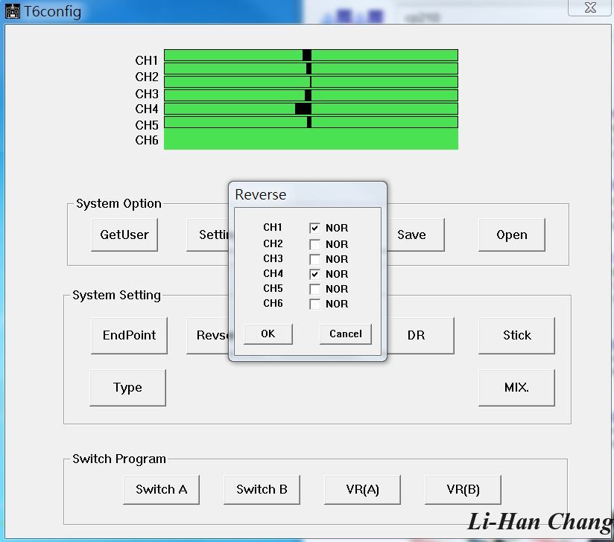Enable the CH2 NOR checkbox
Image resolution: width=614 pixels, height=542 pixels.
[314, 244]
